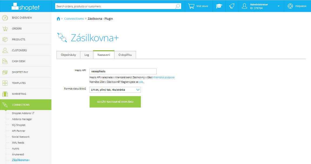Focus the Heslo API input field
The image size is (311, 164).
coord(123,71)
